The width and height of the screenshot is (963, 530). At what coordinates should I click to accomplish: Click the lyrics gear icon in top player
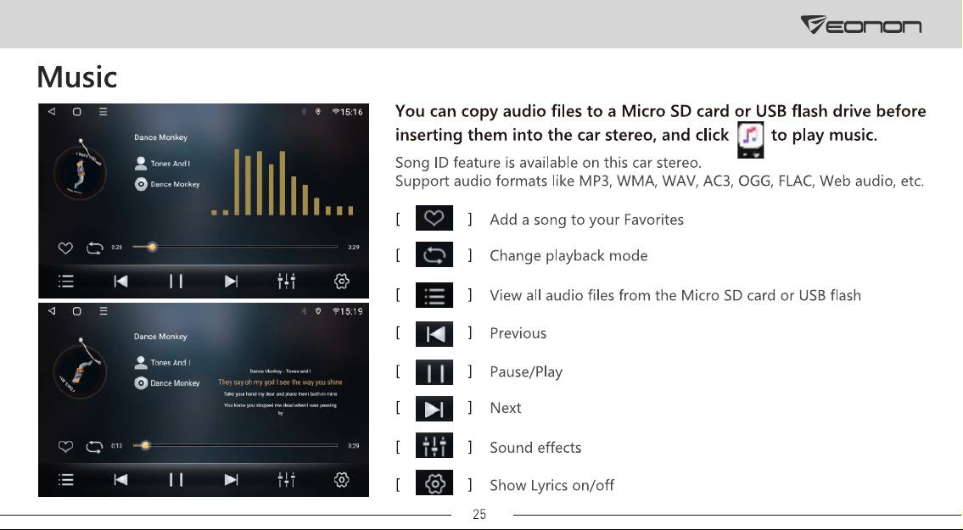tap(341, 282)
